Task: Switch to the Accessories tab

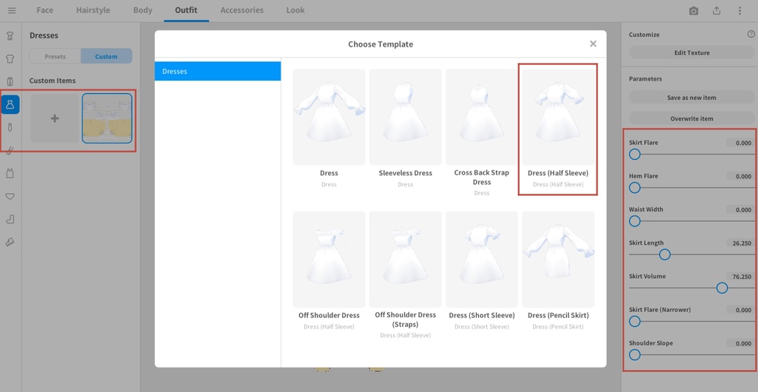Action: [242, 10]
